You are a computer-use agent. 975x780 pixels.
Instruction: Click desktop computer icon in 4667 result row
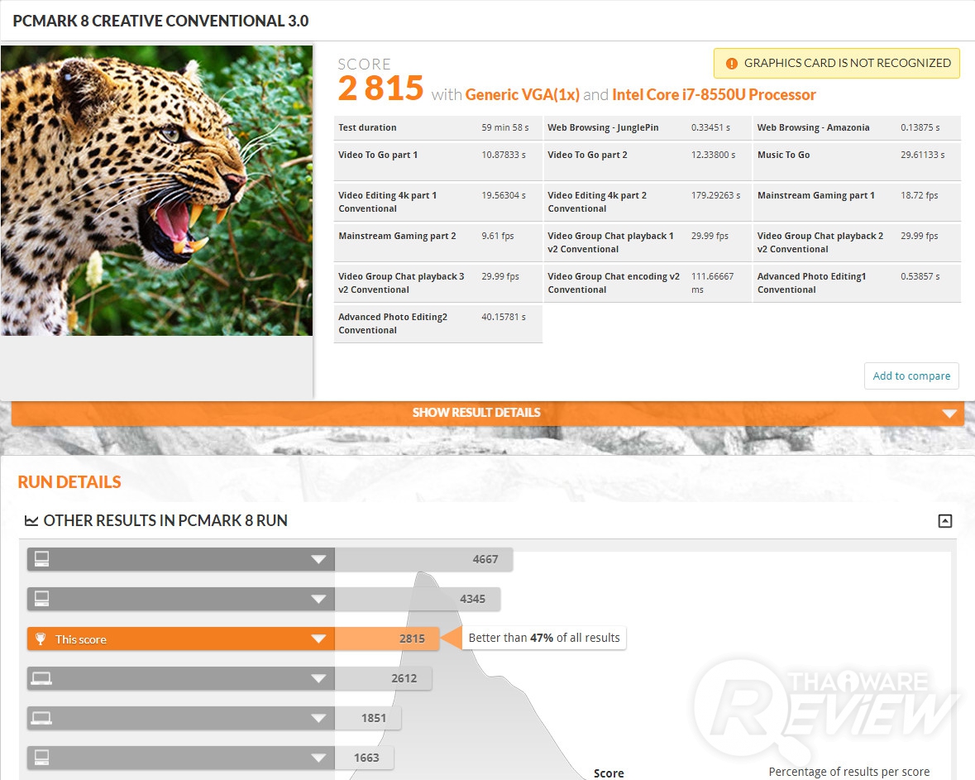[41, 558]
